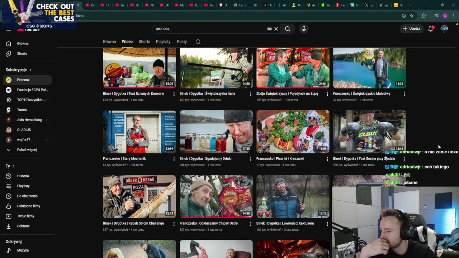Switch to the Główna channel tab
The width and height of the screenshot is (459, 258).
coord(109,42)
